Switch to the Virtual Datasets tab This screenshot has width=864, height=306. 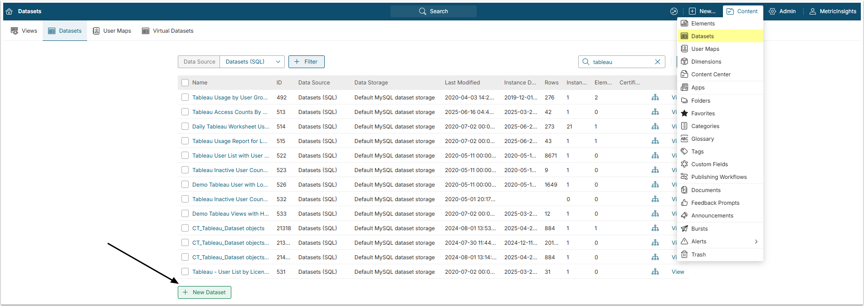point(168,31)
